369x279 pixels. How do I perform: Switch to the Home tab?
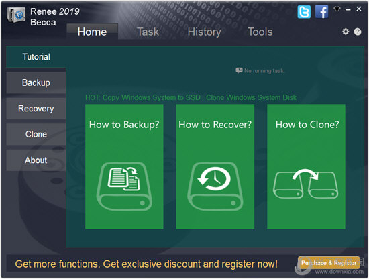(93, 32)
